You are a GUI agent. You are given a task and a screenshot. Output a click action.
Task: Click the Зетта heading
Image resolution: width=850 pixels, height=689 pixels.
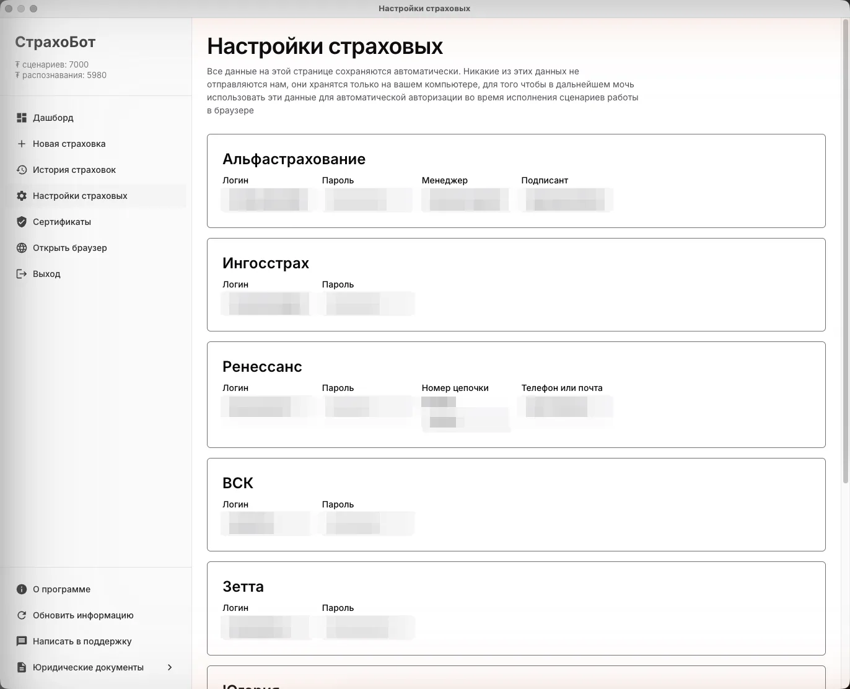(x=243, y=587)
